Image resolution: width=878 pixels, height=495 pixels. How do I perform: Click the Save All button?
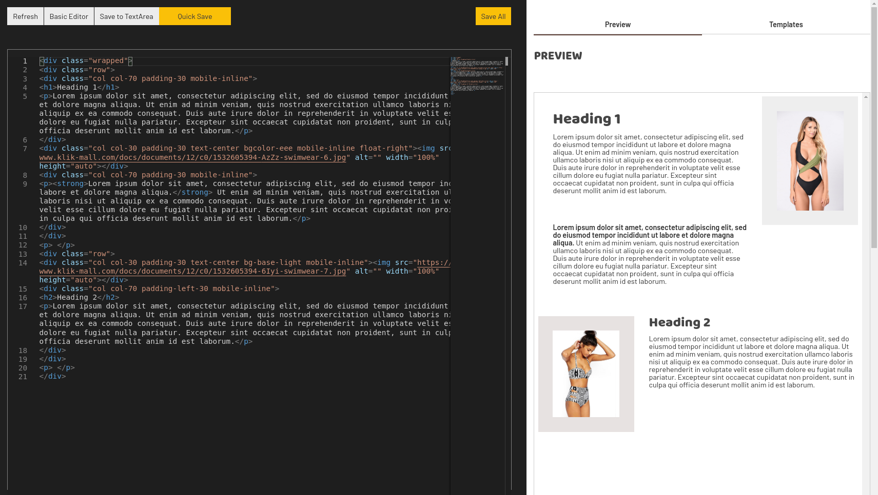pos(493,16)
